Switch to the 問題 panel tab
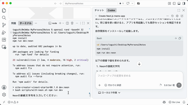This screenshot has width=188, height=105. (x=14, y=23)
